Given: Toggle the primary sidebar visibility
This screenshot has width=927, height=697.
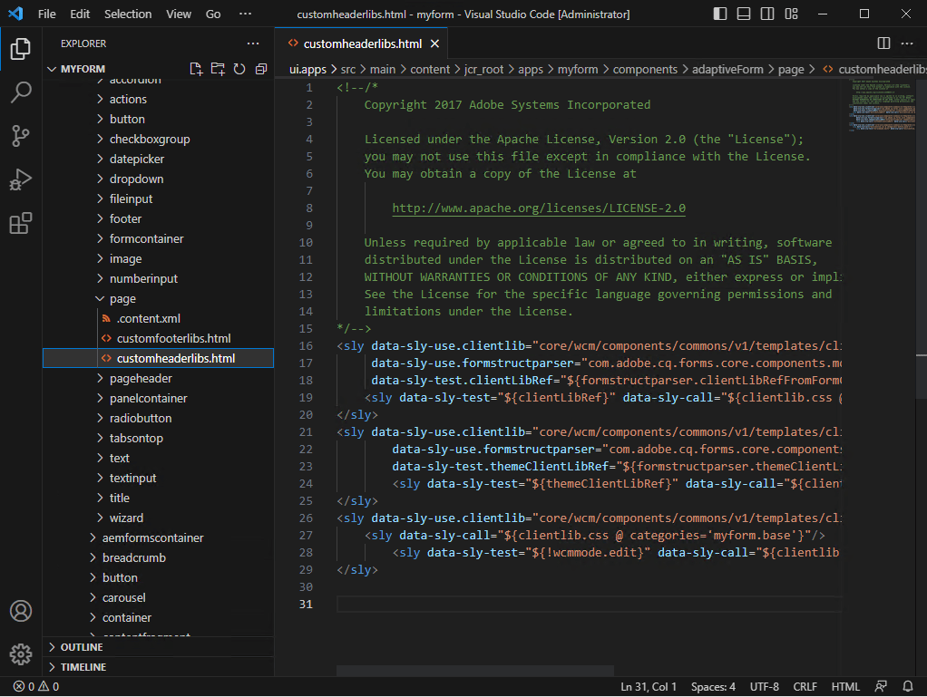Looking at the screenshot, I should pos(719,14).
